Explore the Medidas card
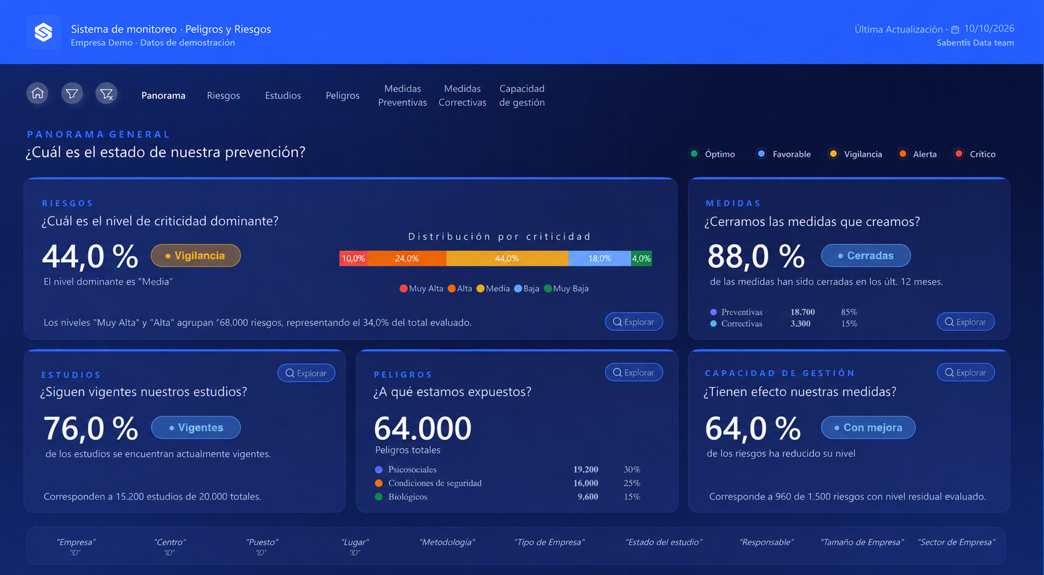Image resolution: width=1044 pixels, height=575 pixels. click(965, 322)
